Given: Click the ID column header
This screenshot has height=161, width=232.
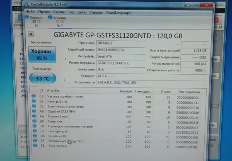Looking at the screenshot, I should 41,90.
